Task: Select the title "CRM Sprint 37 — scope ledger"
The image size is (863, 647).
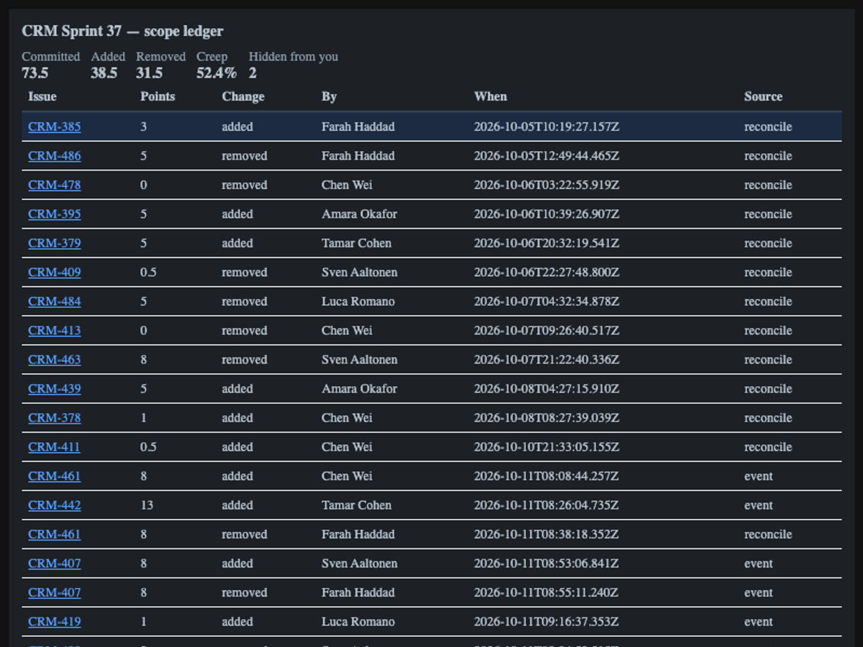Action: point(122,31)
